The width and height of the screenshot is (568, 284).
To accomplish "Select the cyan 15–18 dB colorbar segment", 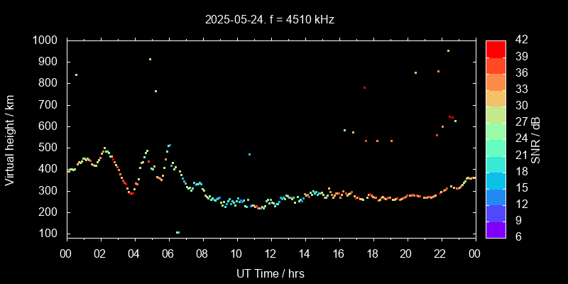I will click(496, 180).
